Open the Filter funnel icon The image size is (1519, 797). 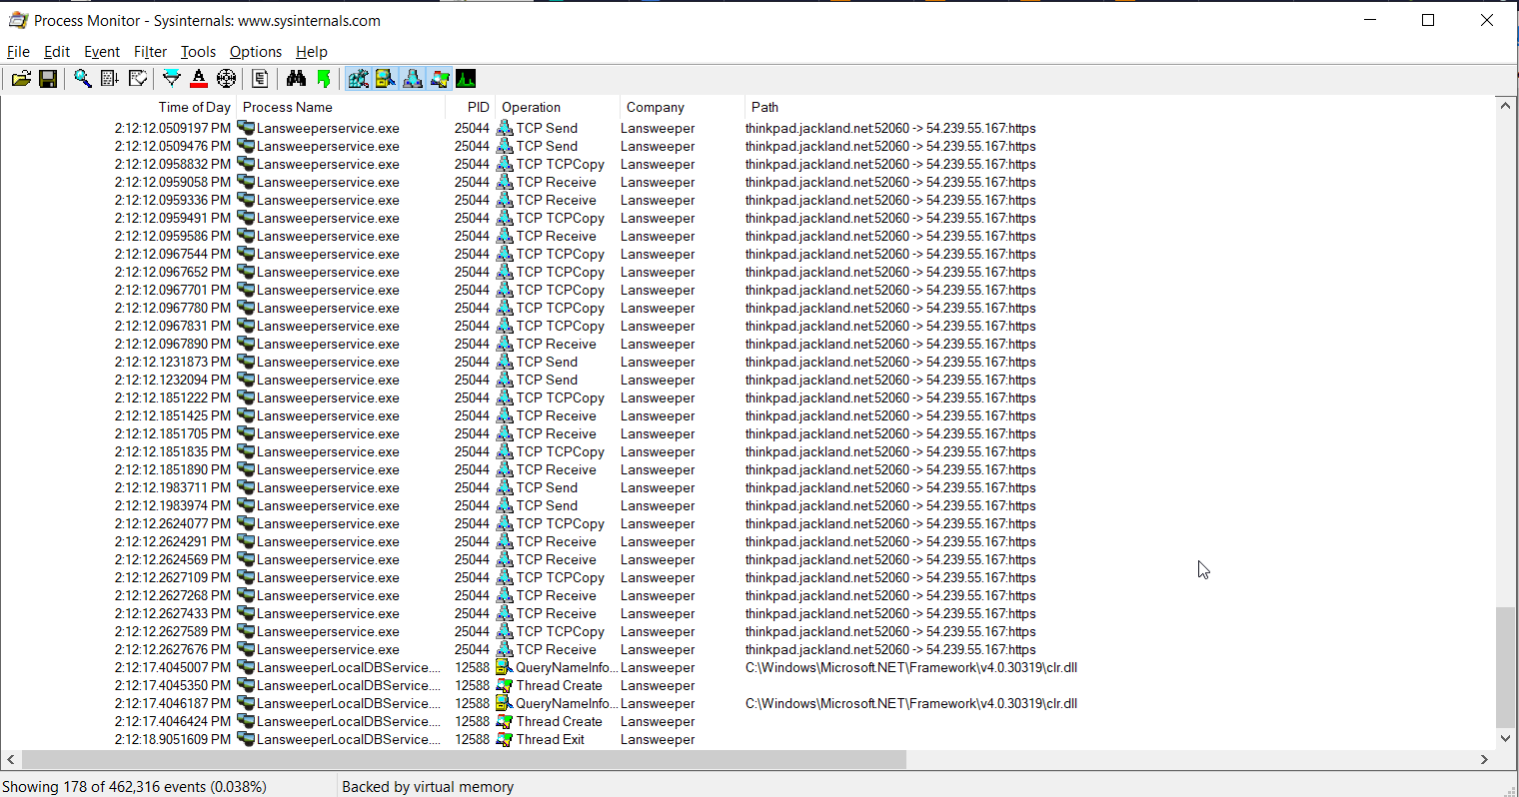point(172,79)
